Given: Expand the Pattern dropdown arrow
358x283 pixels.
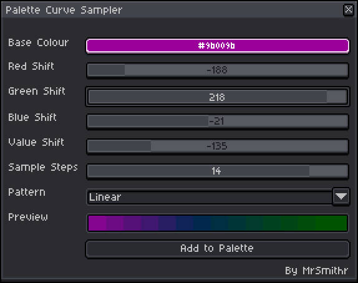Looking at the screenshot, I should click(341, 196).
